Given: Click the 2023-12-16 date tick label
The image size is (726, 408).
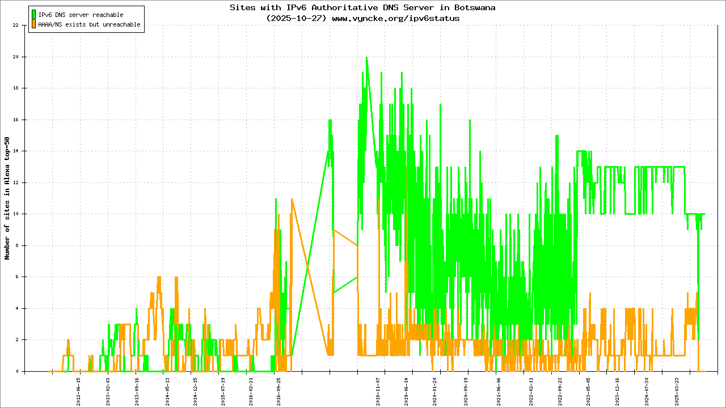Looking at the screenshot, I should pyautogui.click(x=617, y=389).
